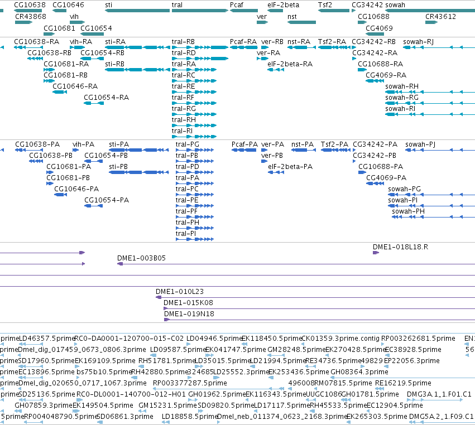475x425 pixels.
Task: Select the DME1-019N18 clone
Action: (320, 320)
